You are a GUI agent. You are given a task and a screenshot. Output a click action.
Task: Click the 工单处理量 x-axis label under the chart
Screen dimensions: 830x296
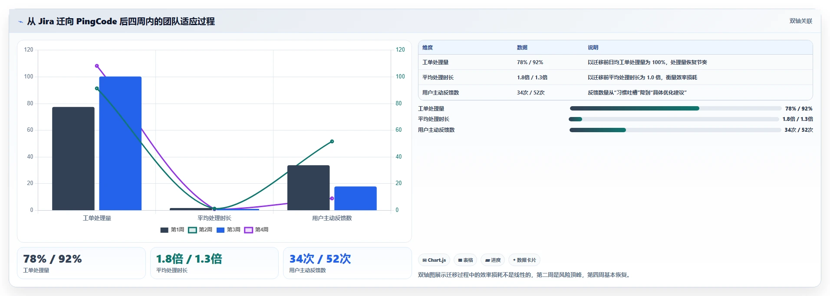point(97,218)
